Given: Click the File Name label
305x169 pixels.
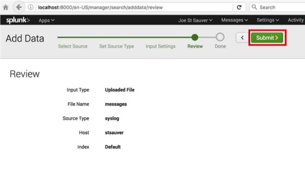Looking at the screenshot, I should pyautogui.click(x=78, y=104).
